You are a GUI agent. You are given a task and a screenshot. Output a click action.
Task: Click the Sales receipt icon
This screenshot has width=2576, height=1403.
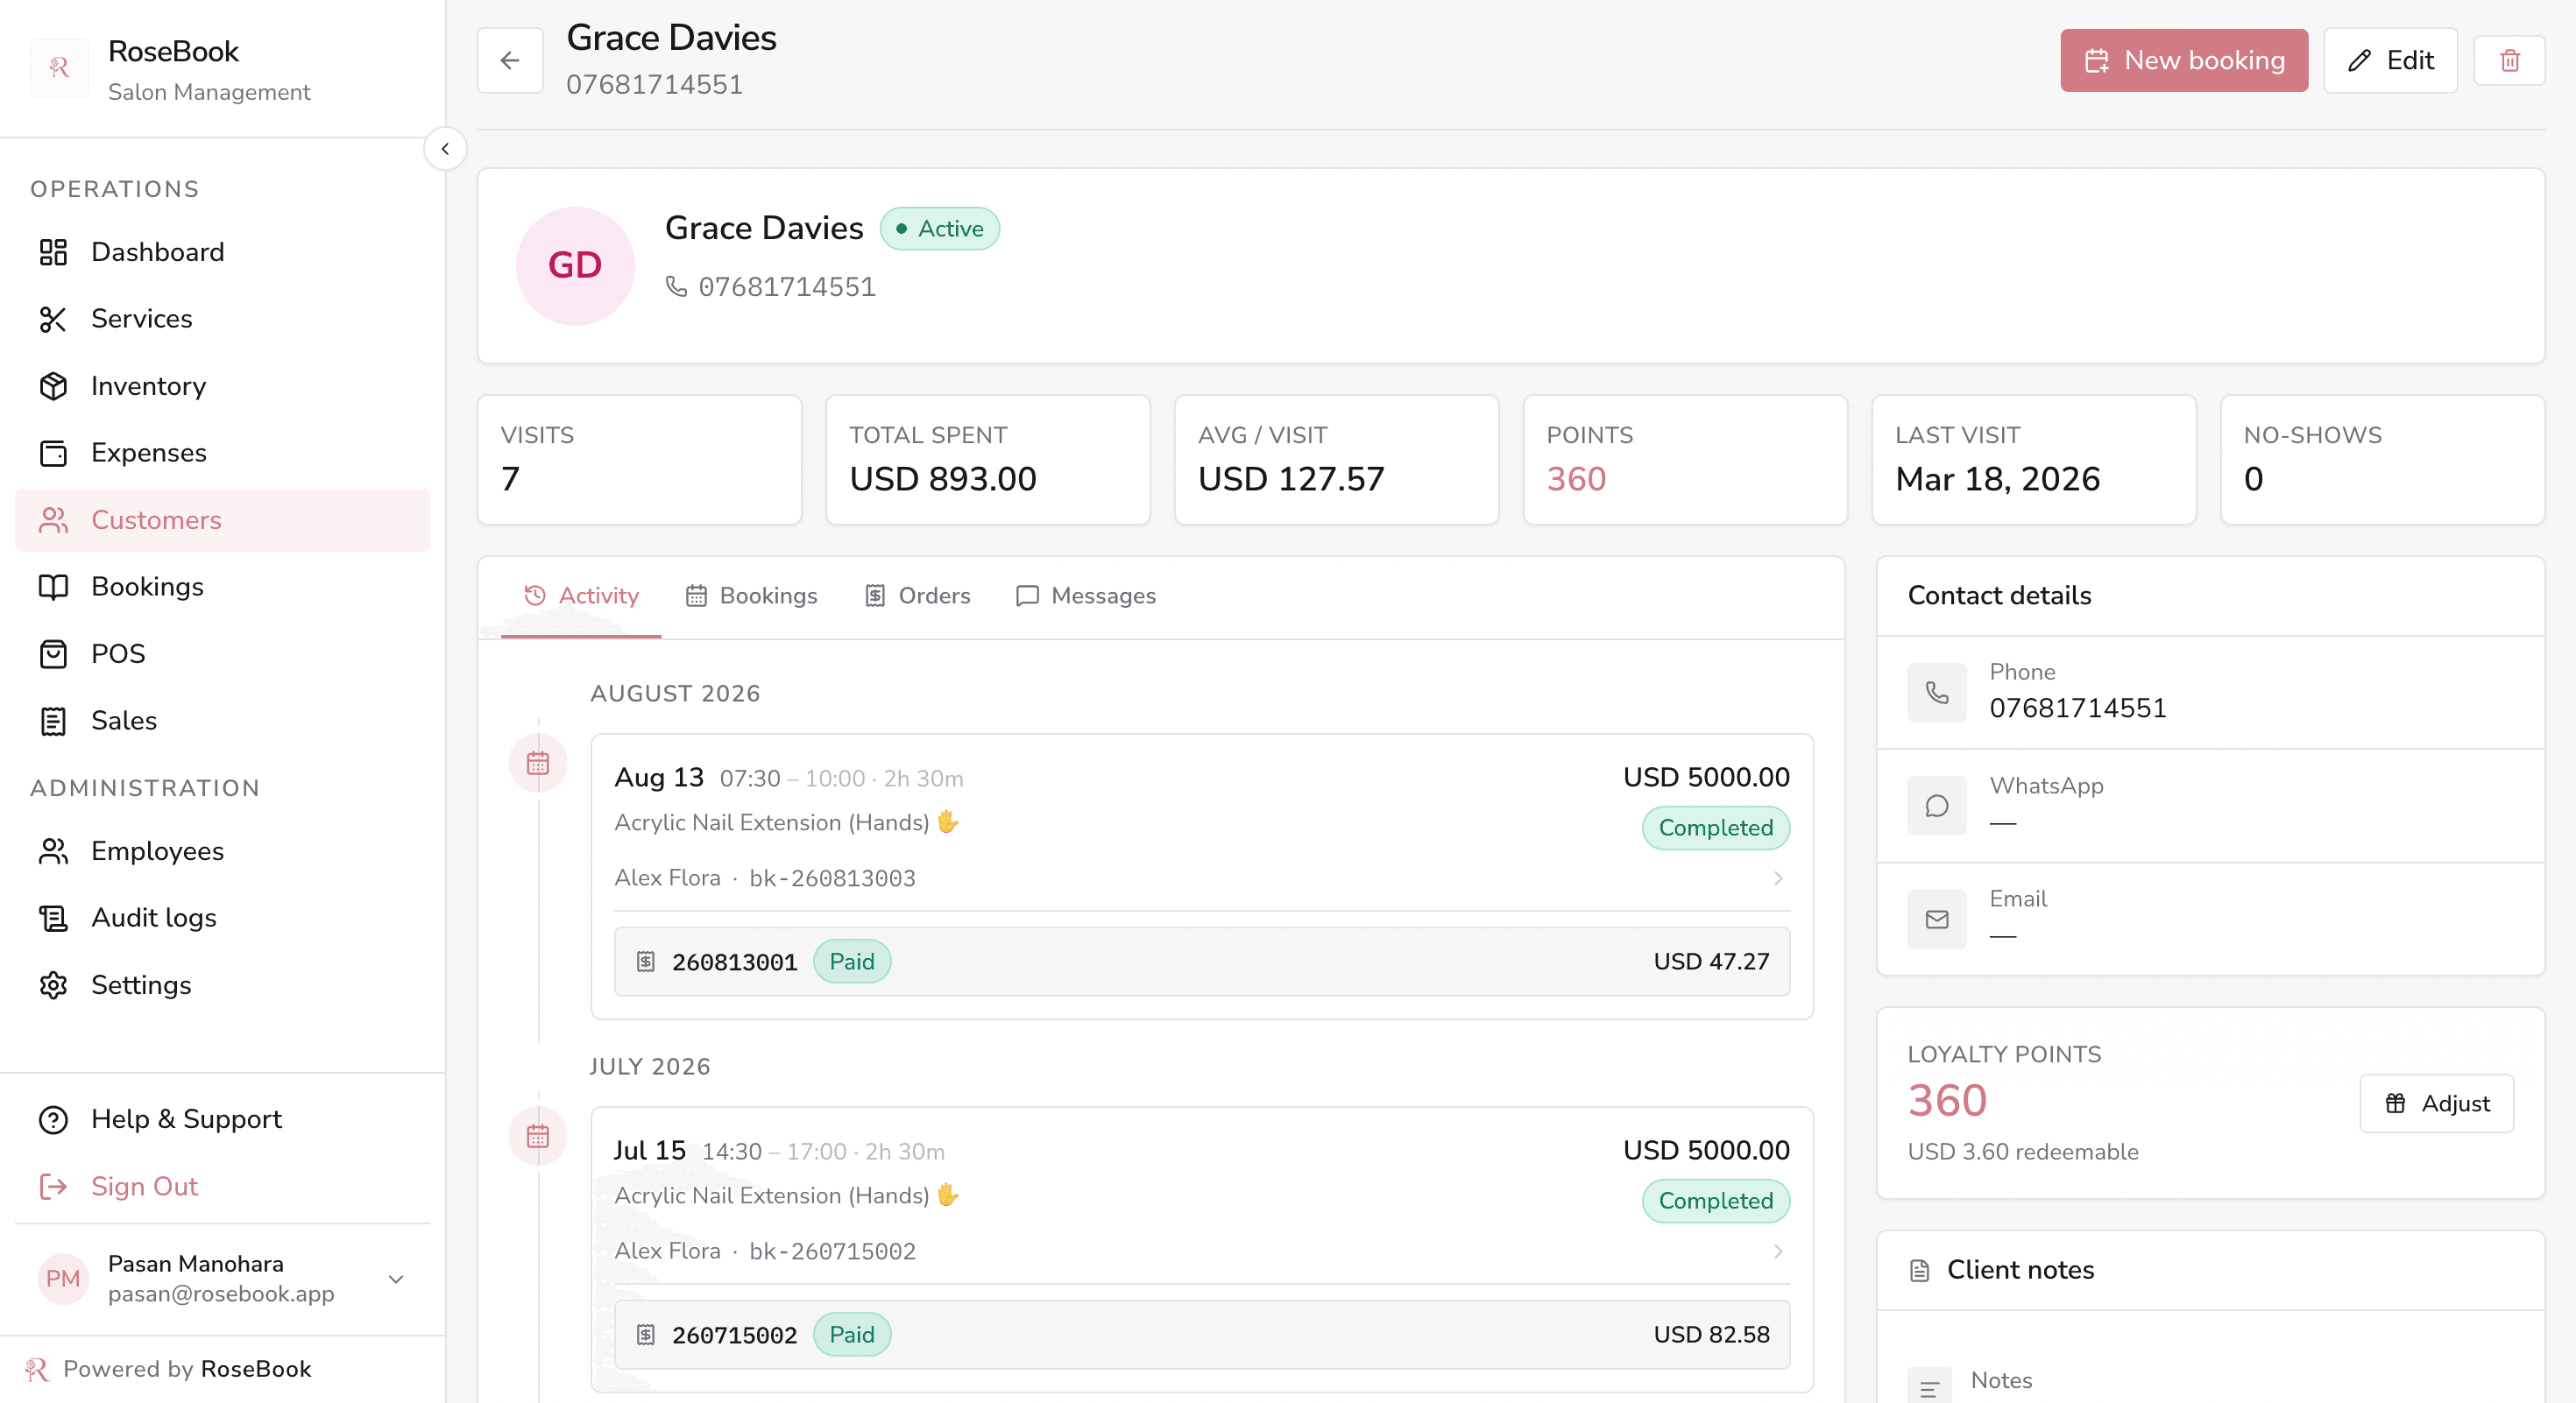pyautogui.click(x=53, y=721)
